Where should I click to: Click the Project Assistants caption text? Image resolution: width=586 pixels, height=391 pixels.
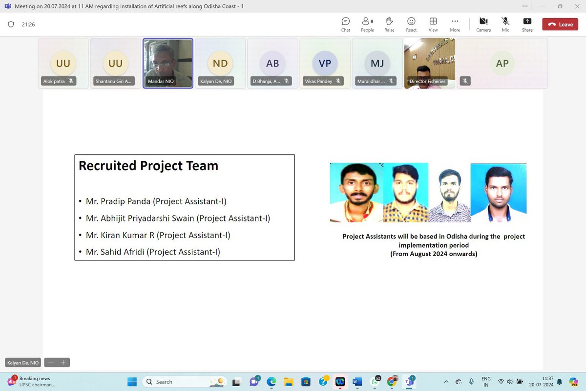434,245
